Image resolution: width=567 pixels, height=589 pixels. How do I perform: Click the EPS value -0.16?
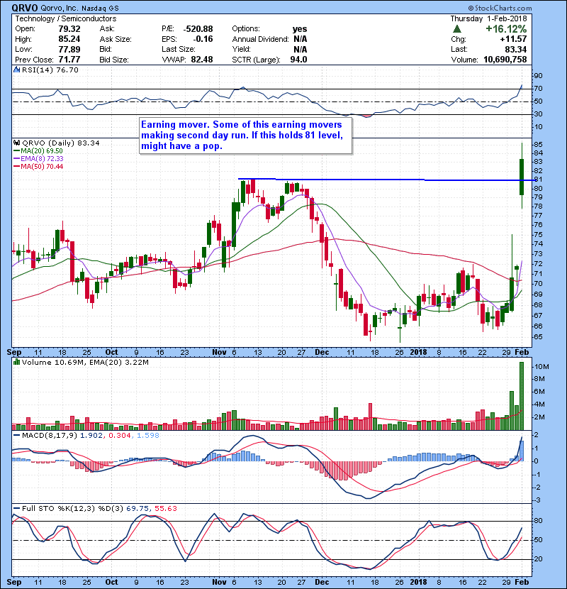pos(203,39)
